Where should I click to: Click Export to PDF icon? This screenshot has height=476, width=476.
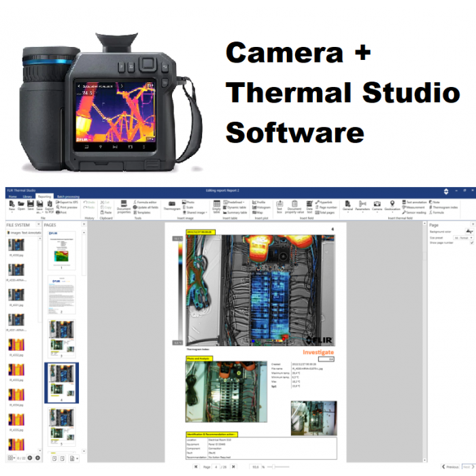49,204
